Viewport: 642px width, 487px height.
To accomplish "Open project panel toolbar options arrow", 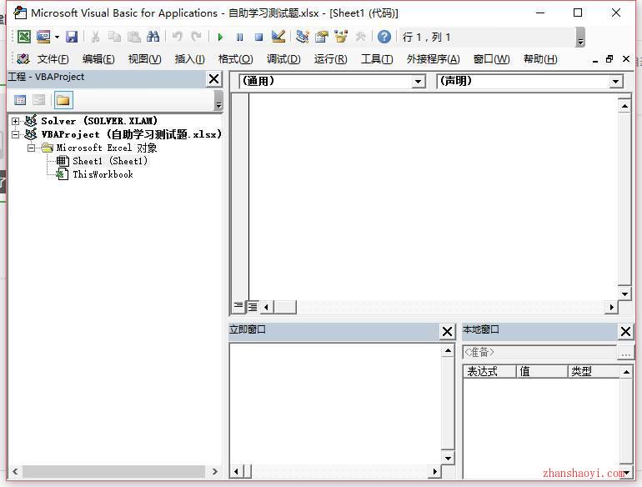I will 218,100.
